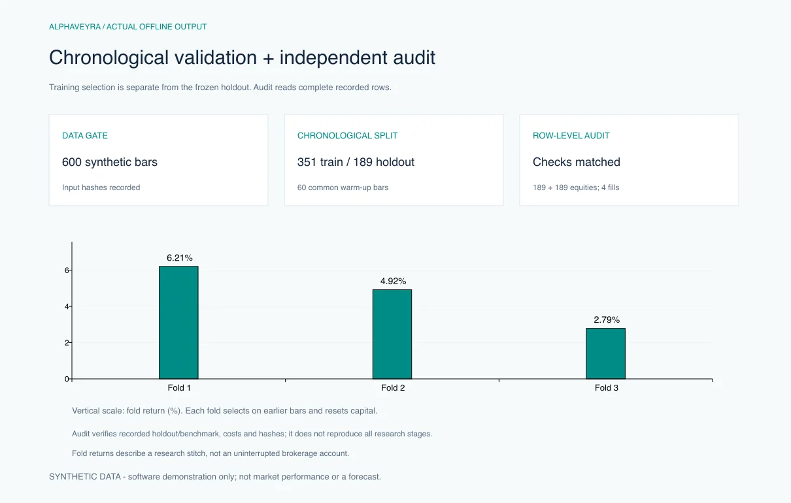Click the '189 + 189 equities; 4 fills' note
This screenshot has width=791, height=503.
(576, 187)
